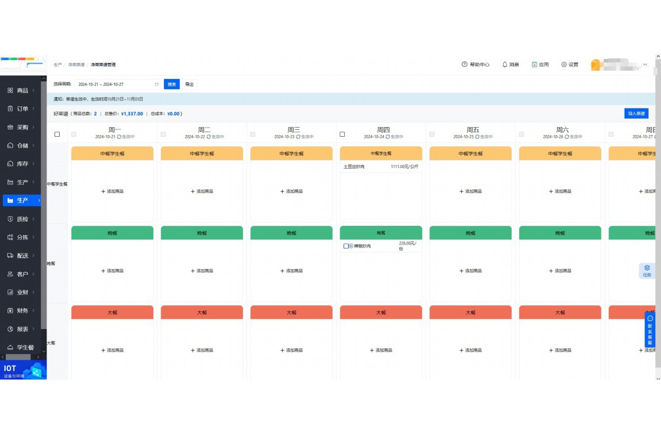Click 添加商品 in 周一 中餐学生餐 card

(112, 192)
